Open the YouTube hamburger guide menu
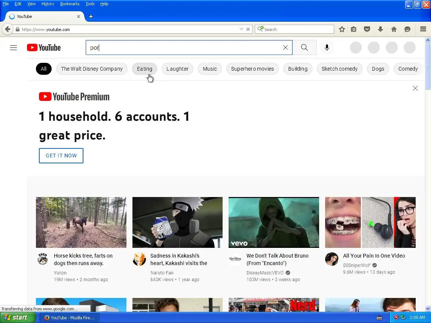 [x=13, y=48]
